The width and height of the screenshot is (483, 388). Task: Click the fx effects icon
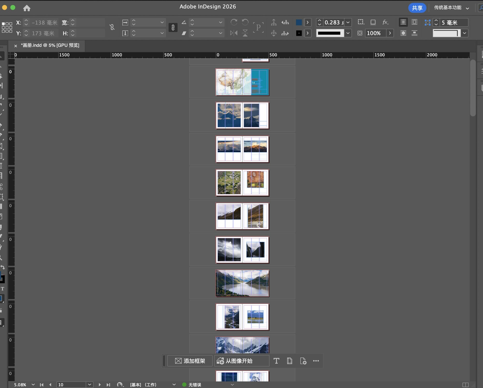(385, 22)
